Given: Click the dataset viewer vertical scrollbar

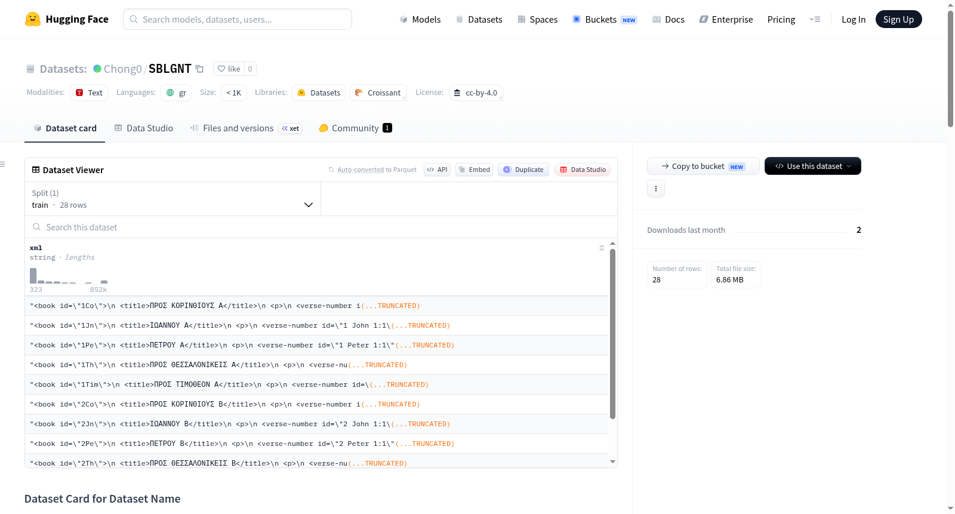Looking at the screenshot, I should click(x=612, y=334).
